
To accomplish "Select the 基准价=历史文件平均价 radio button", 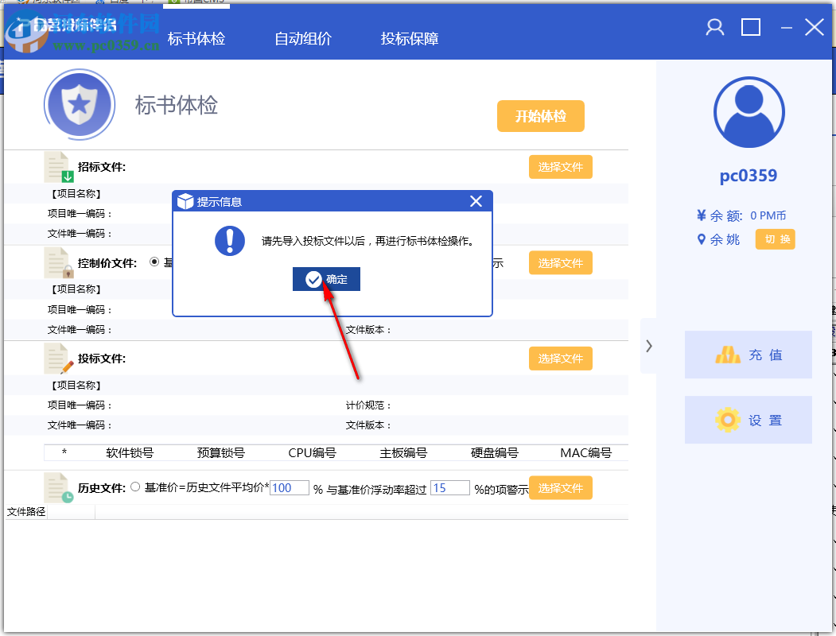I will (x=134, y=487).
